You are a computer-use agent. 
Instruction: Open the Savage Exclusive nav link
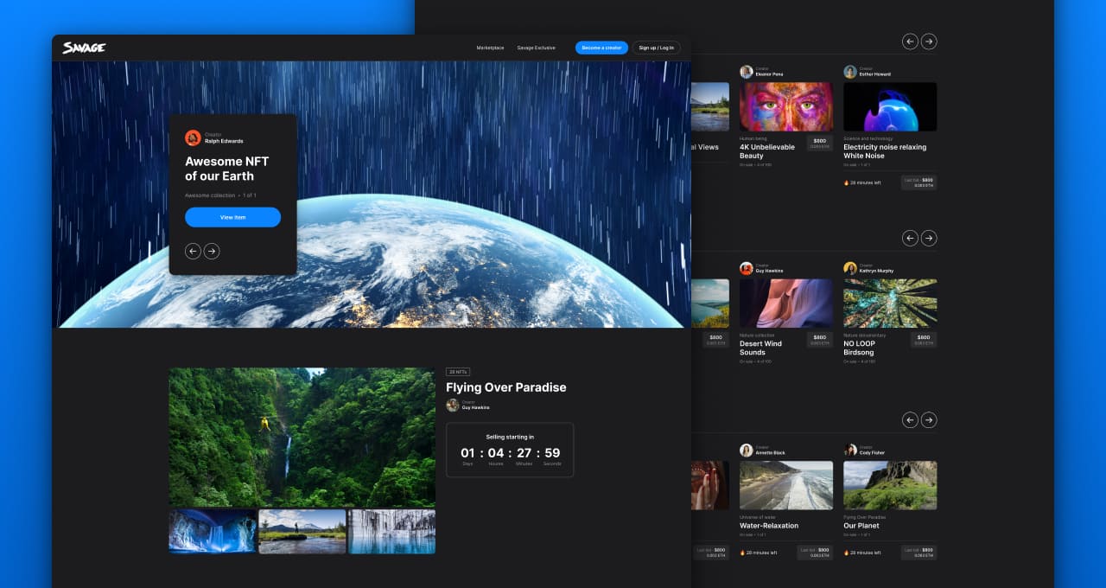click(x=536, y=48)
